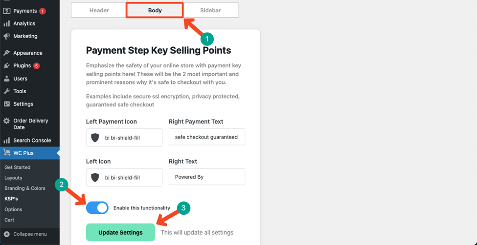Toggle the Enable this functionality switch
This screenshot has width=477, height=245.
tap(97, 208)
